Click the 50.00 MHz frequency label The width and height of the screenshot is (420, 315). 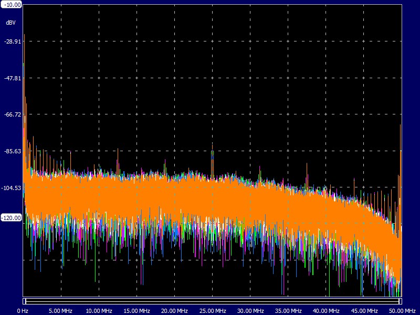pyautogui.click(x=402, y=311)
